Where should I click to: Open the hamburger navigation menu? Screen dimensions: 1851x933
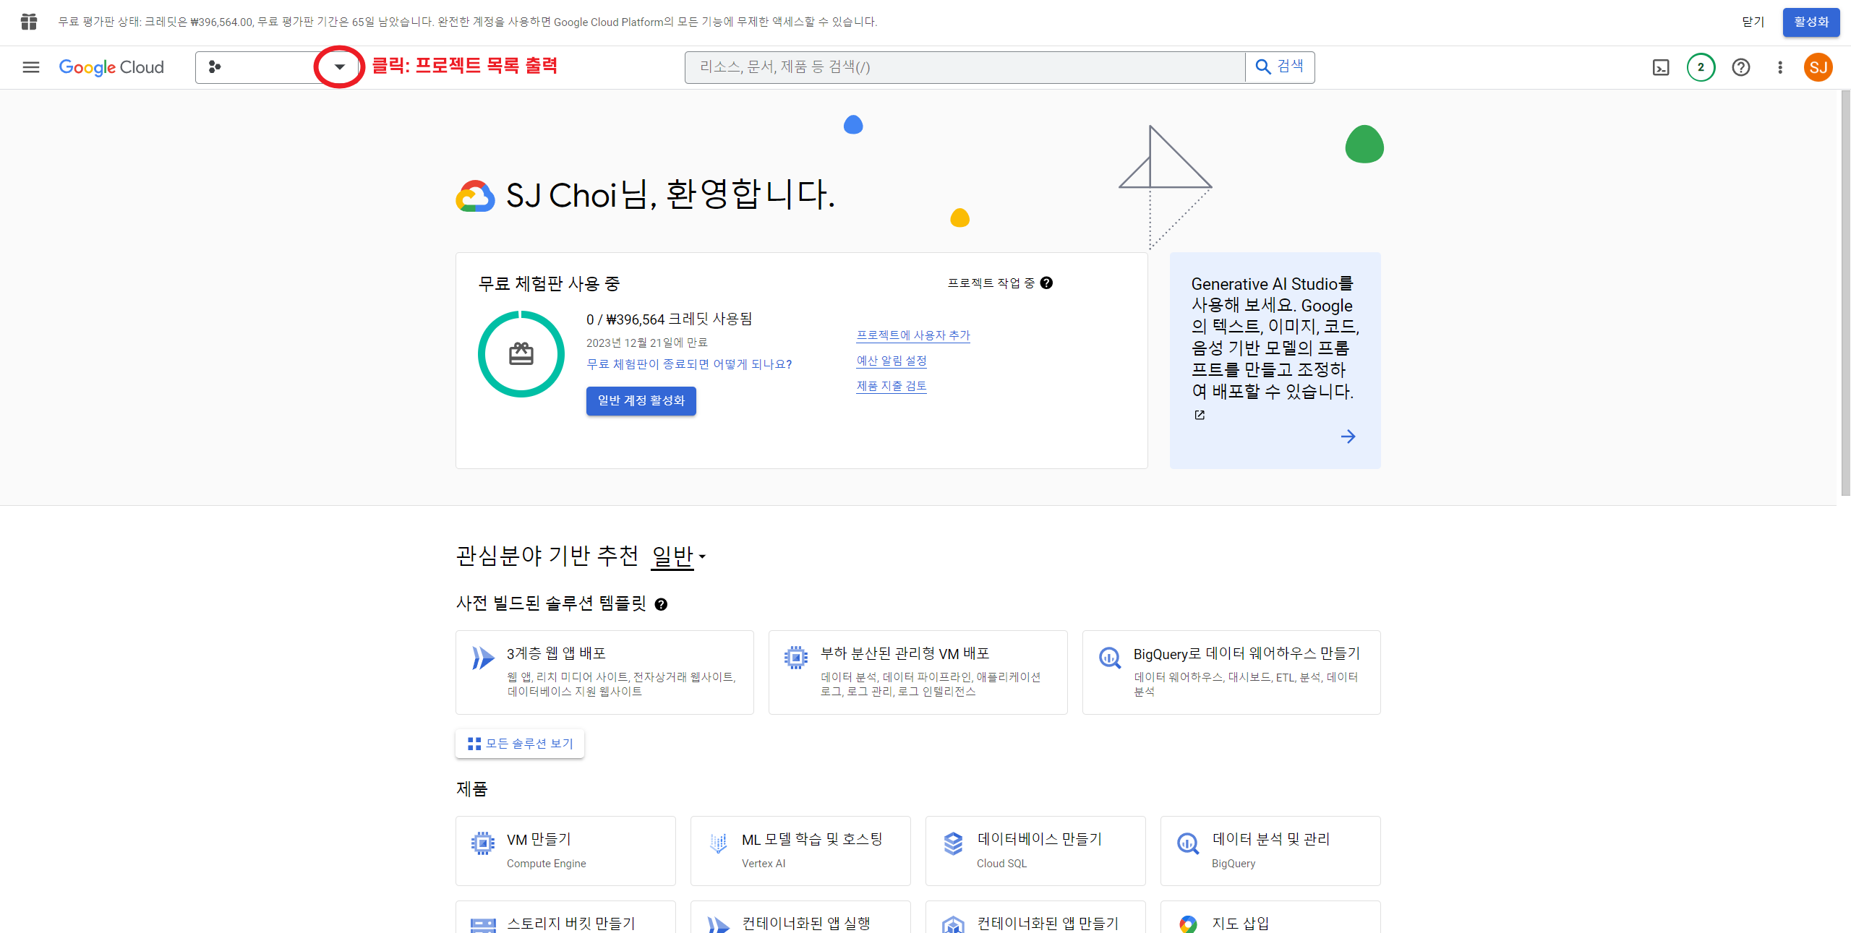pos(30,67)
